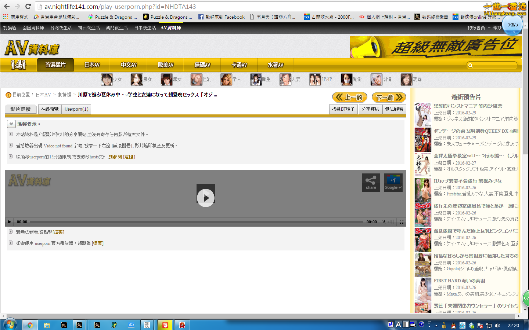The width and height of the screenshot is (529, 330).
Task: Click the horizontal scrollbar at the page bottom
Action: (257, 316)
